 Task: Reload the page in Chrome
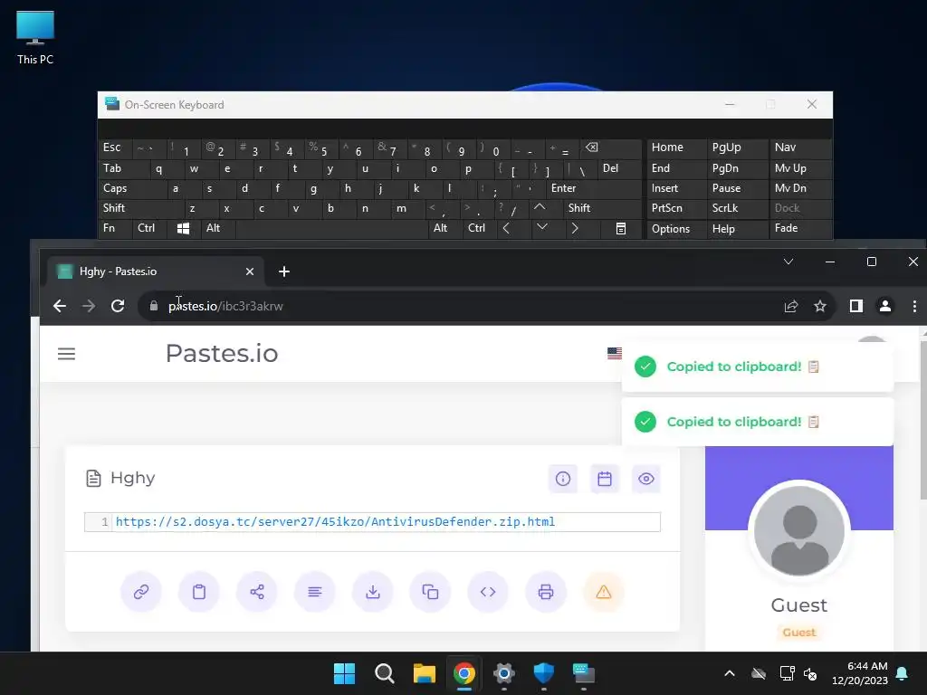[x=118, y=306]
